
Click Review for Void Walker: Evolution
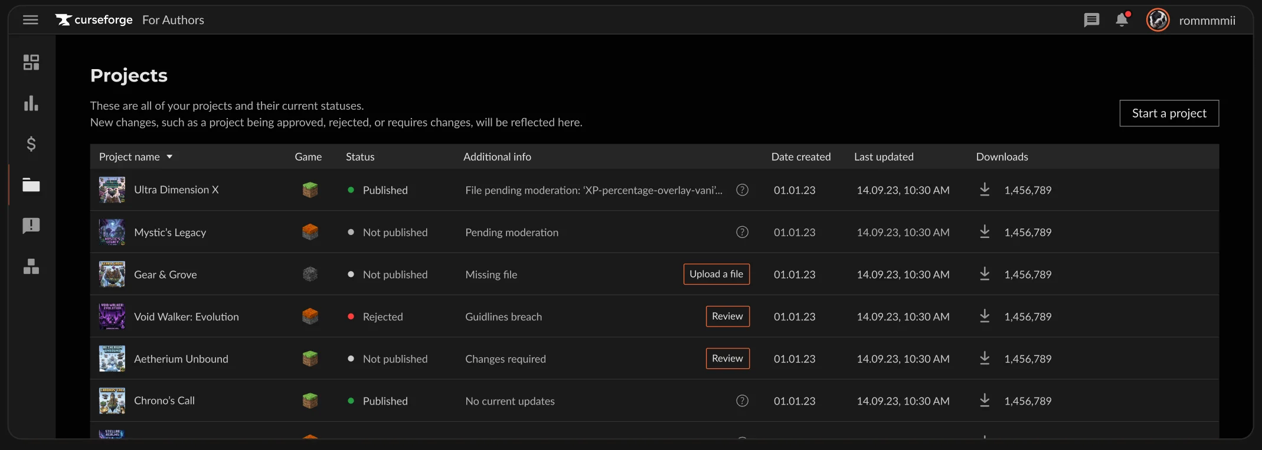[x=728, y=316]
